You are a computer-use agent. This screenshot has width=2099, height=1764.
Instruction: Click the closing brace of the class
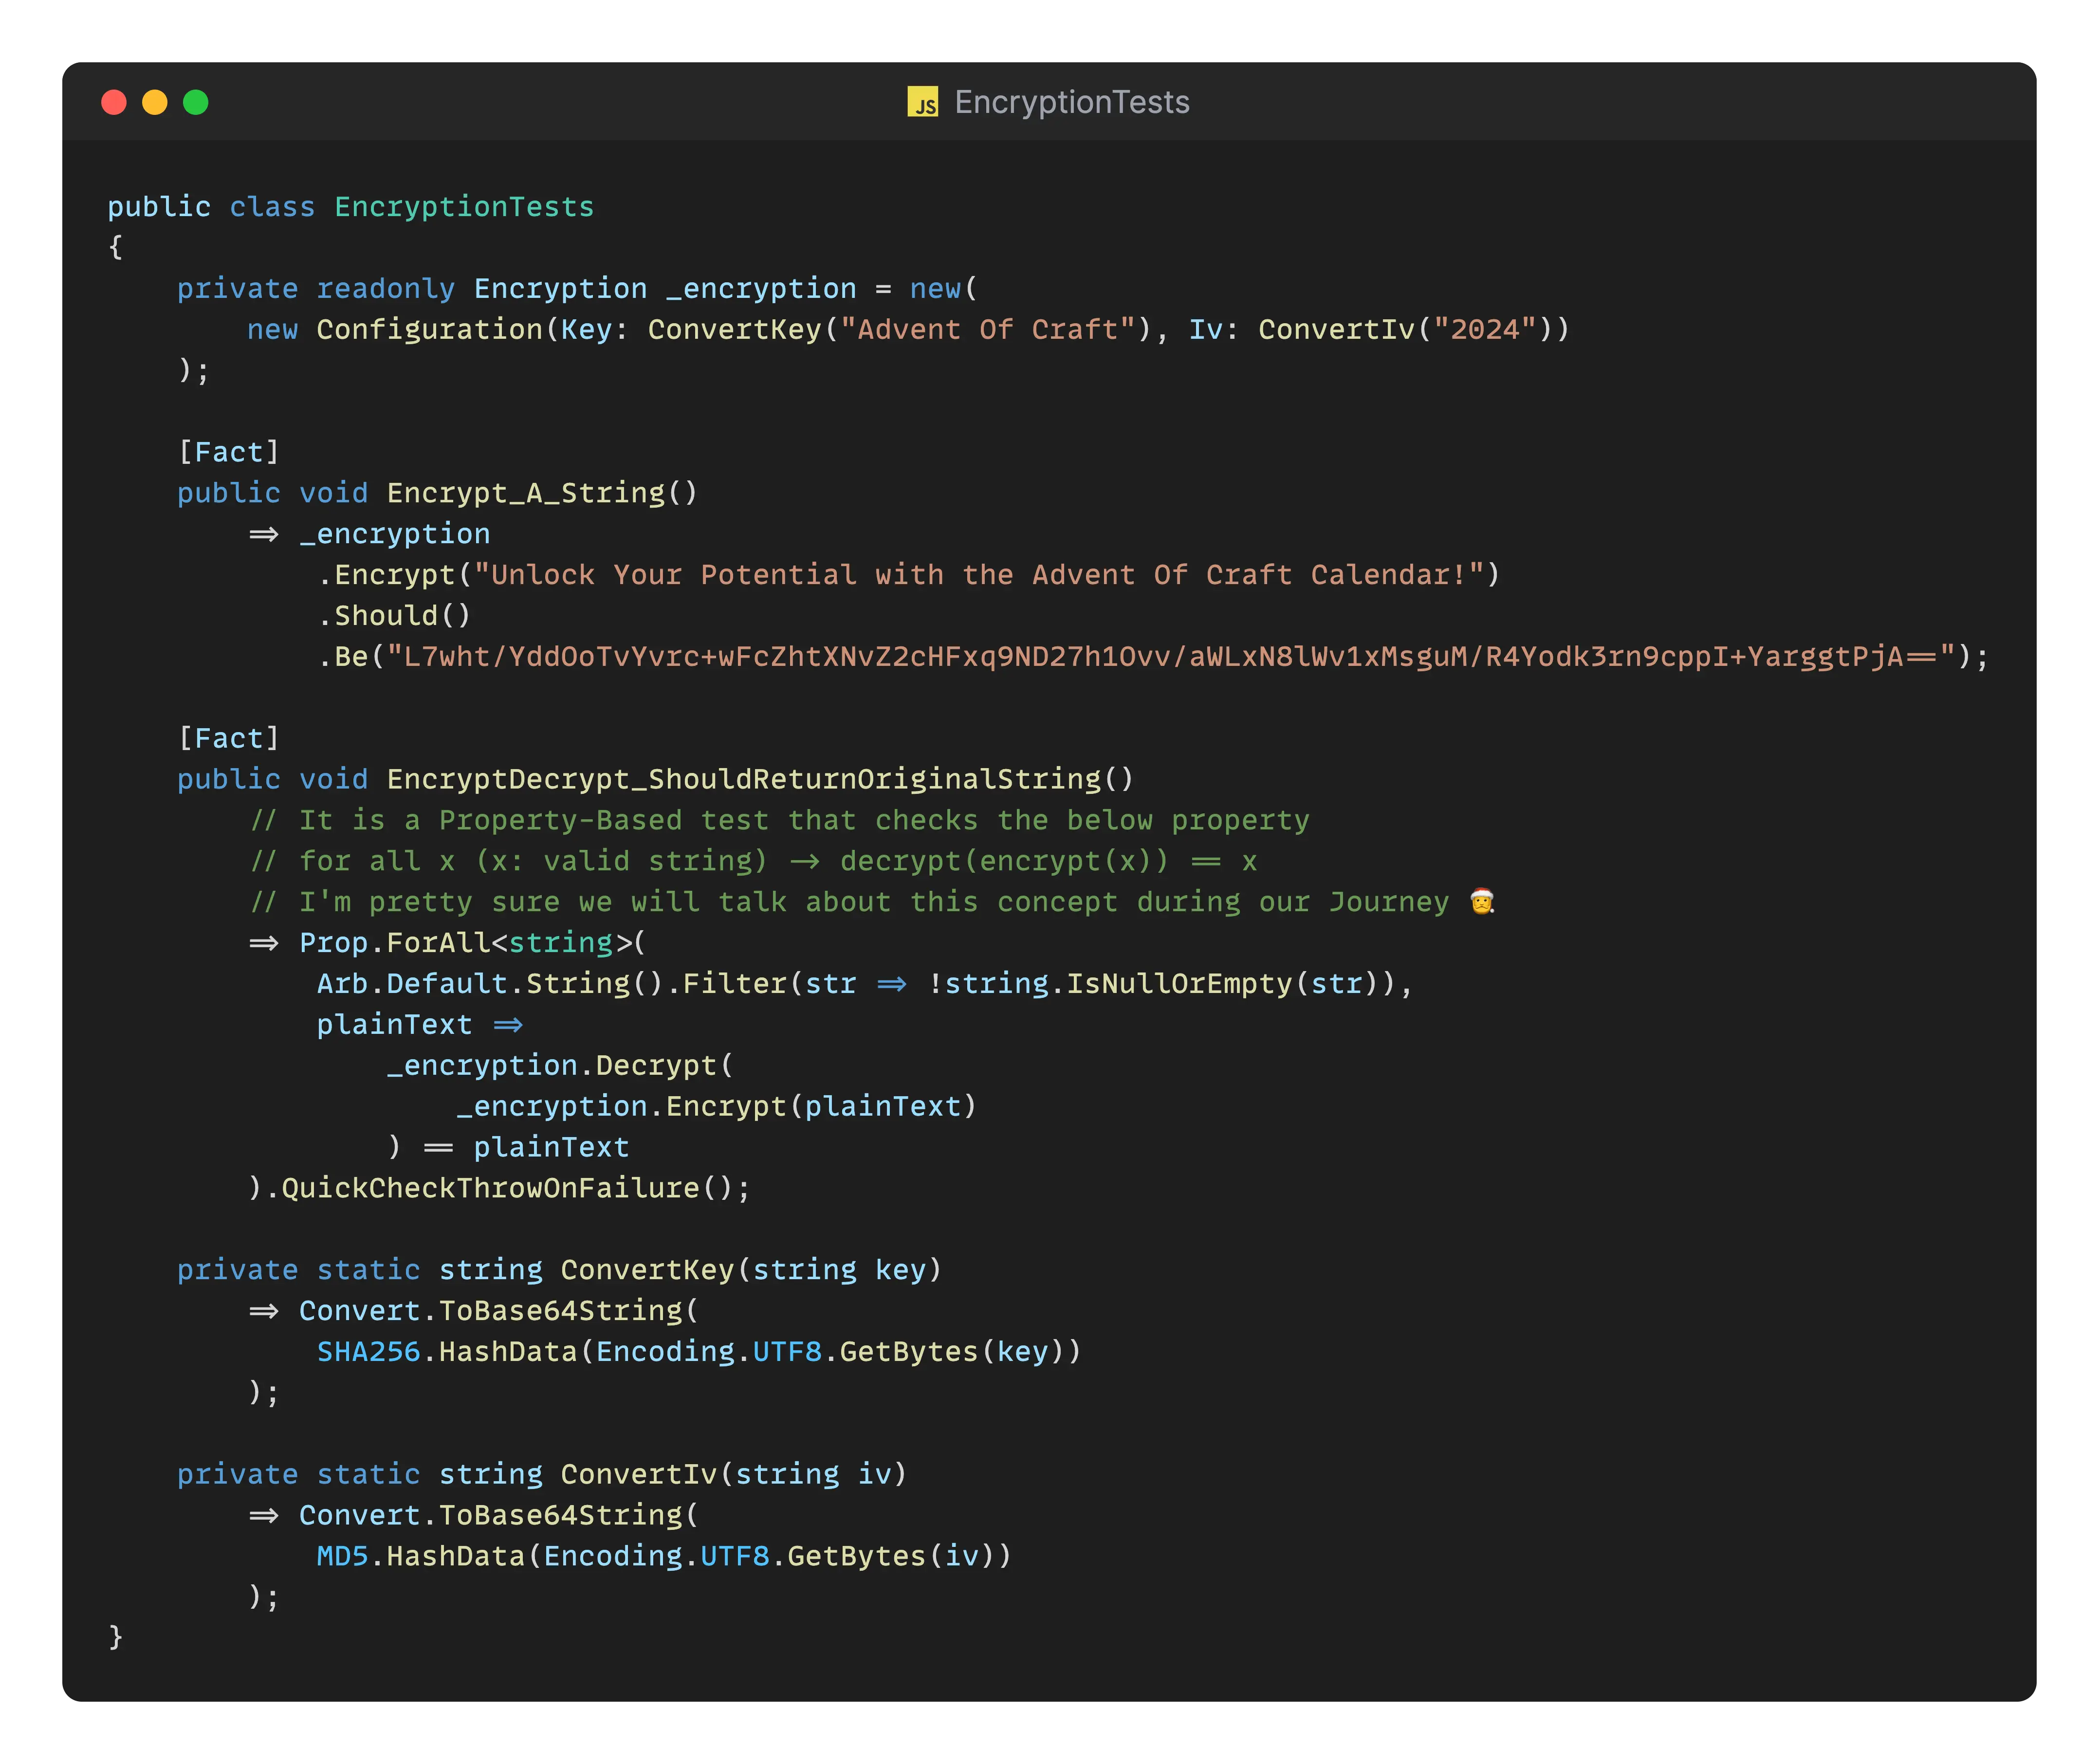coord(116,1638)
